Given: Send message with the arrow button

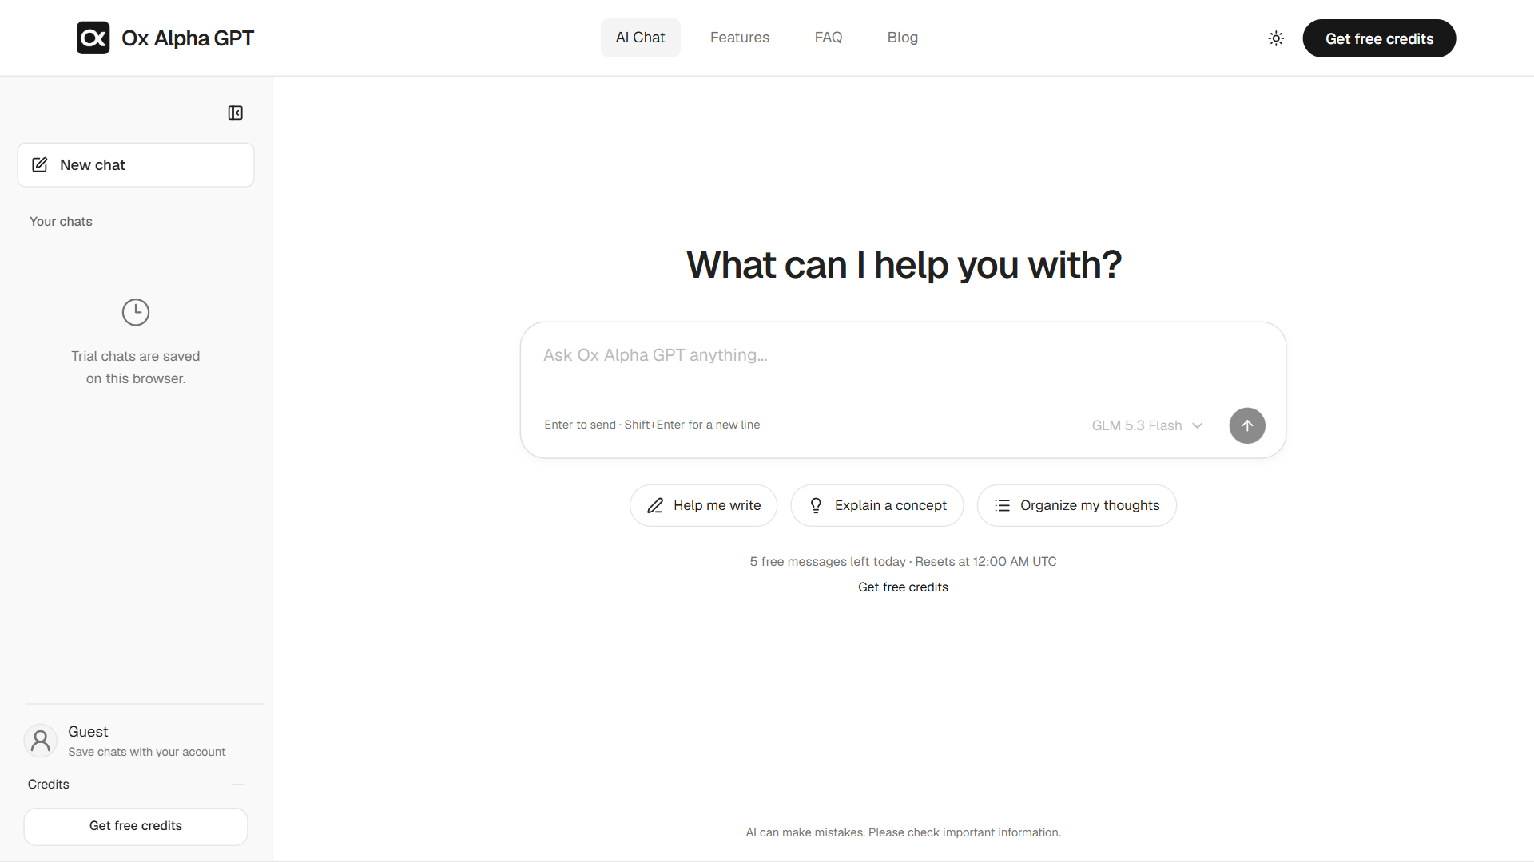Looking at the screenshot, I should coord(1247,425).
